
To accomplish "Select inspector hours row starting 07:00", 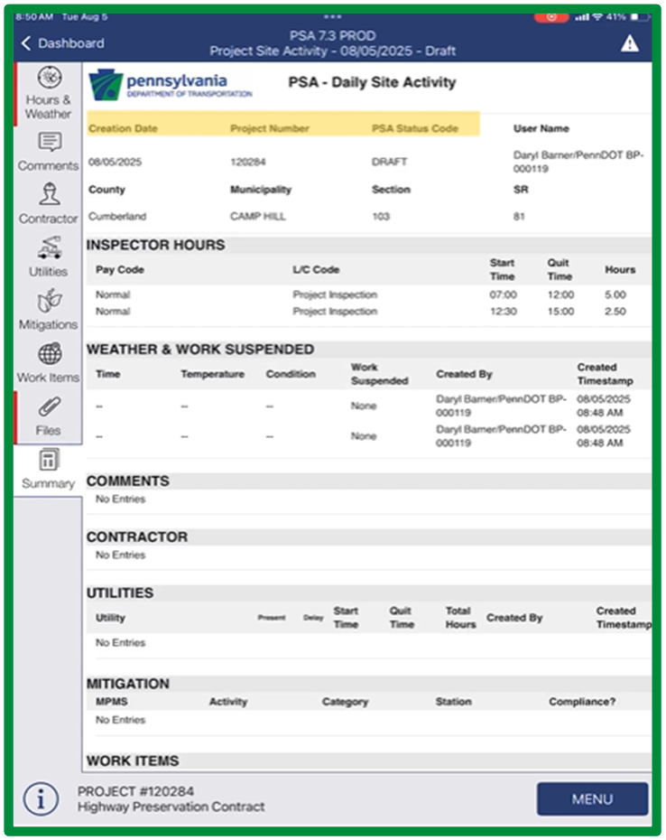I will point(369,294).
